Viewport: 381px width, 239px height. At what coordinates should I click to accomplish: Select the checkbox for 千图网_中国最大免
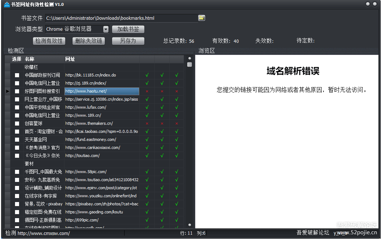17,172
